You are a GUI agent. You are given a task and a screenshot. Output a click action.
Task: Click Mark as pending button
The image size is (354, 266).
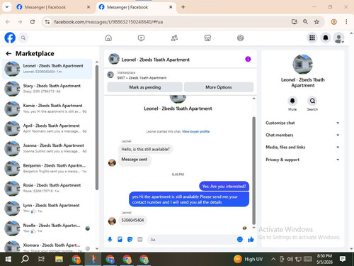tap(144, 87)
